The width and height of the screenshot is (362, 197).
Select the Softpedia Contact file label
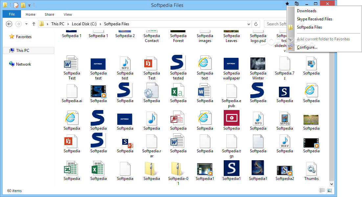click(152, 38)
